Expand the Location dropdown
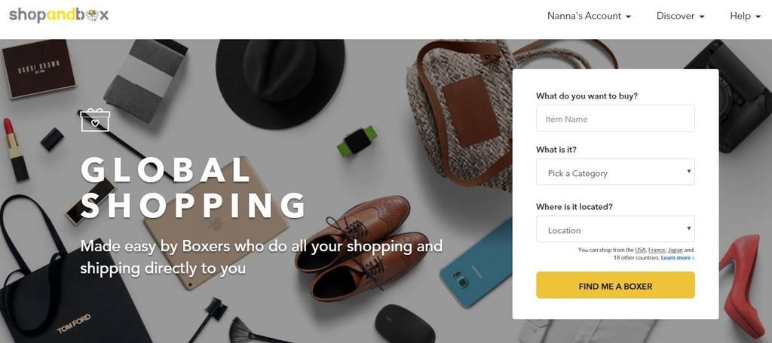Image resolution: width=772 pixels, height=343 pixels. pyautogui.click(x=615, y=229)
